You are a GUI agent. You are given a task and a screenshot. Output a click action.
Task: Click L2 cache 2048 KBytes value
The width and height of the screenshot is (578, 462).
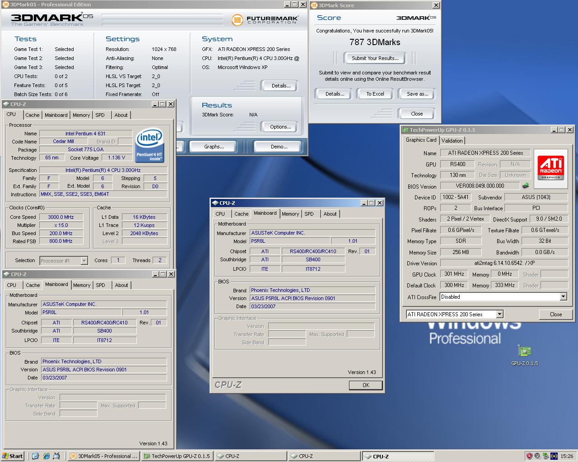pos(144,233)
